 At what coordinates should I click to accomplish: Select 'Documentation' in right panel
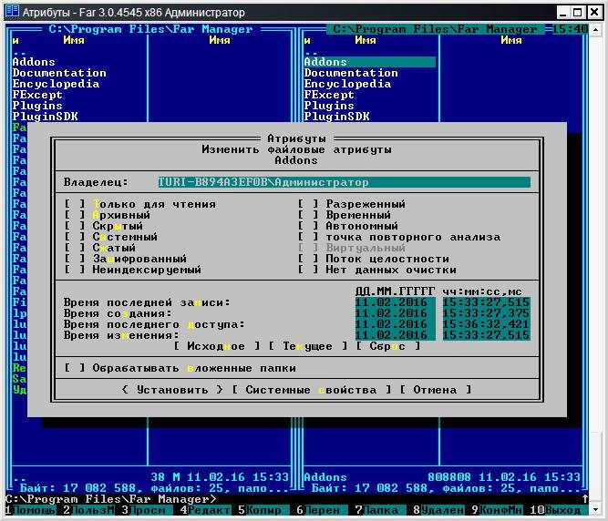pyautogui.click(x=351, y=73)
